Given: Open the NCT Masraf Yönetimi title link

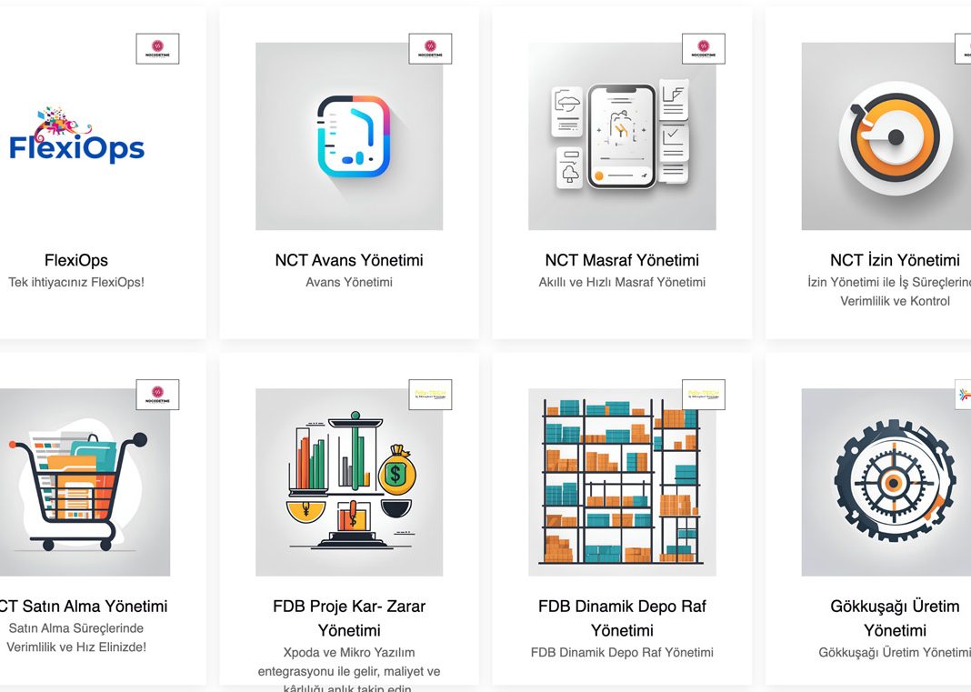Looking at the screenshot, I should click(x=622, y=260).
